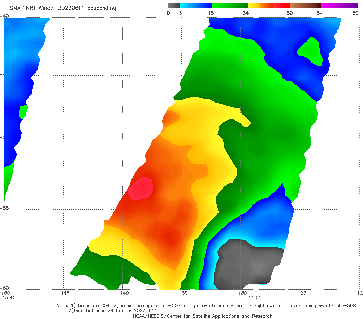Click the longitude label "-150"
The width and height of the screenshot is (363, 319).
(x=4, y=293)
